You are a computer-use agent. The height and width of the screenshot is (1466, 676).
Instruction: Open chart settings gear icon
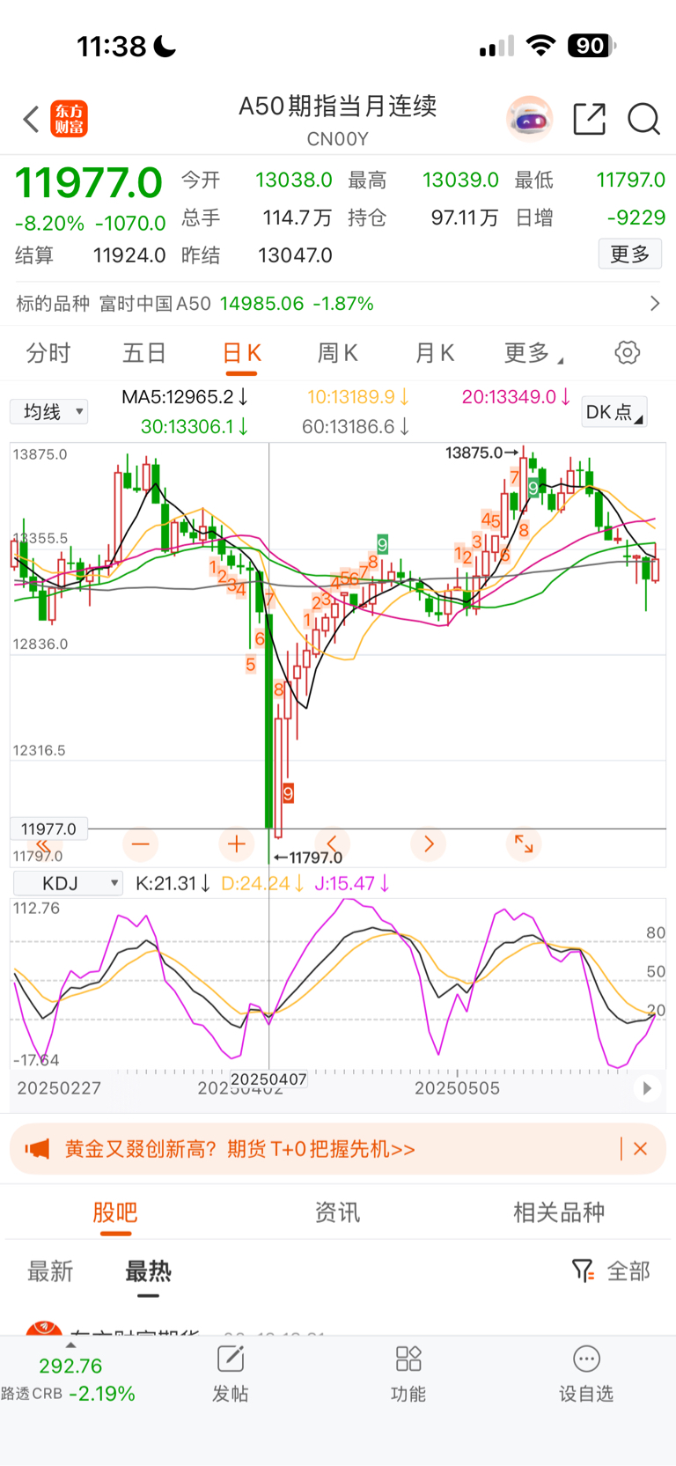tap(627, 353)
